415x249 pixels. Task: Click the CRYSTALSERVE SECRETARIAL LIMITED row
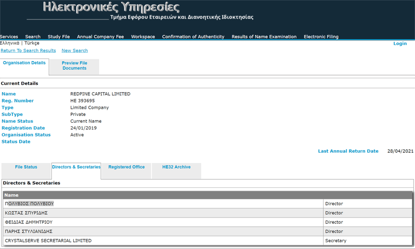click(208, 241)
